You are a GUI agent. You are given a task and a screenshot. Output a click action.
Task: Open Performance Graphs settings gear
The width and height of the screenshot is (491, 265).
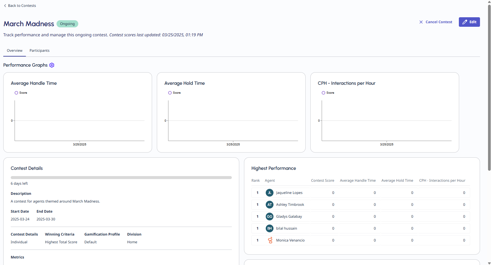(52, 65)
